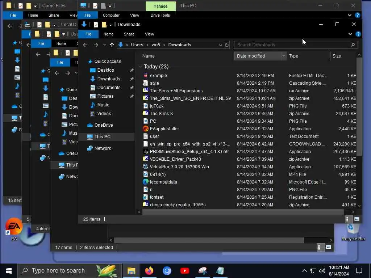371x278 pixels.
Task: Select OneDrive in the navigation pane
Action: coord(103,125)
